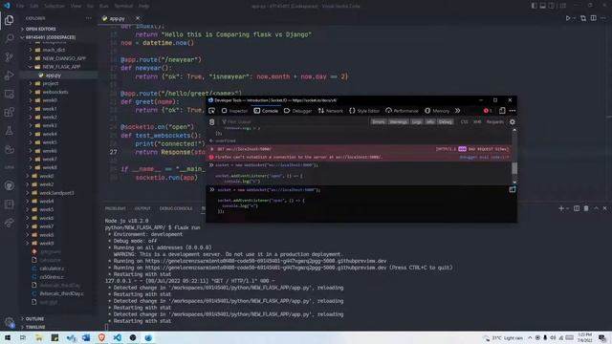Collapse the NEW_FLASK_APP folder
This screenshot has width=612, height=344.
(x=59, y=67)
